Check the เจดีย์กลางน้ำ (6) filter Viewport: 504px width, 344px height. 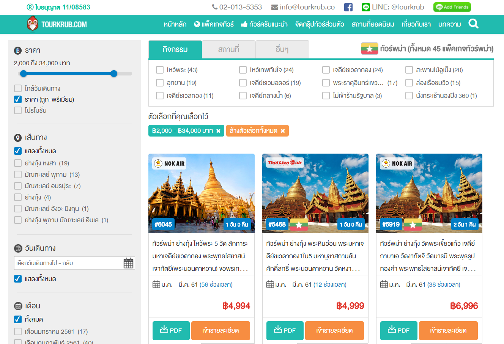tap(243, 96)
